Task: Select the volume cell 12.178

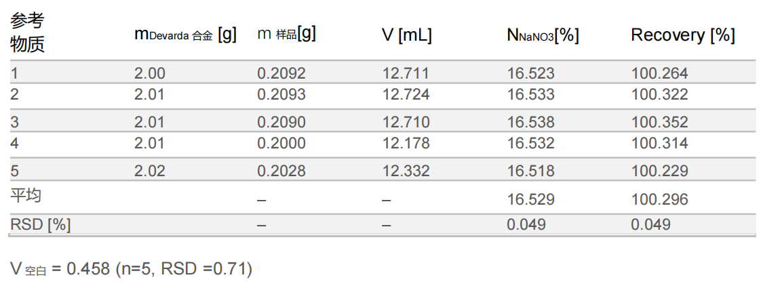Action: [x=406, y=143]
